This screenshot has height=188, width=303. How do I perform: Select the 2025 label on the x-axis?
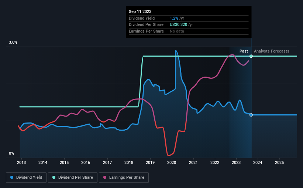click(x=279, y=162)
